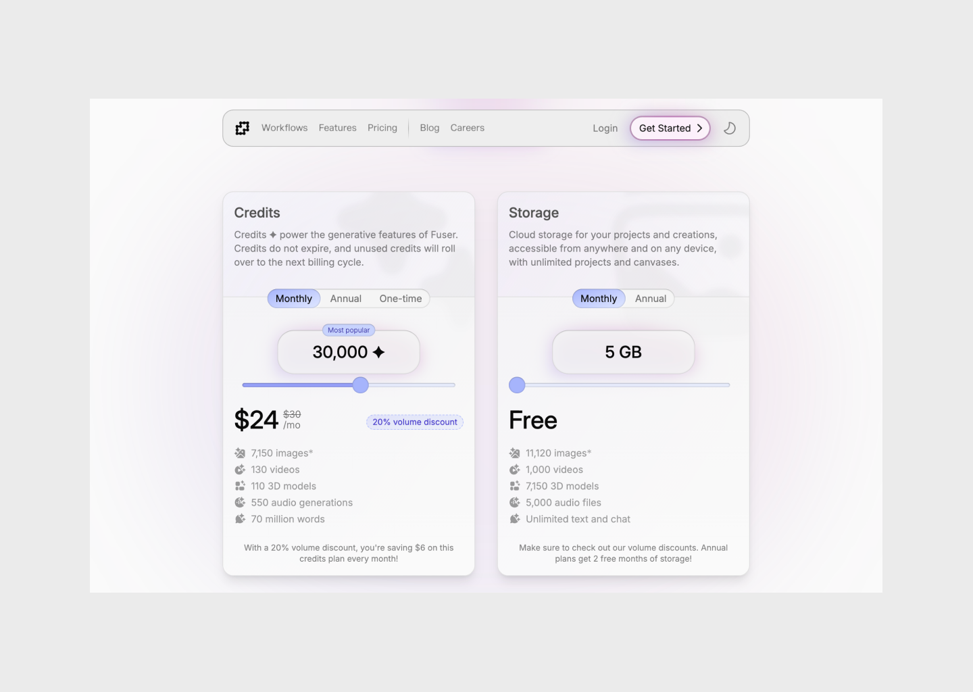Click the Fuser logo icon
The height and width of the screenshot is (692, 973).
tap(243, 128)
